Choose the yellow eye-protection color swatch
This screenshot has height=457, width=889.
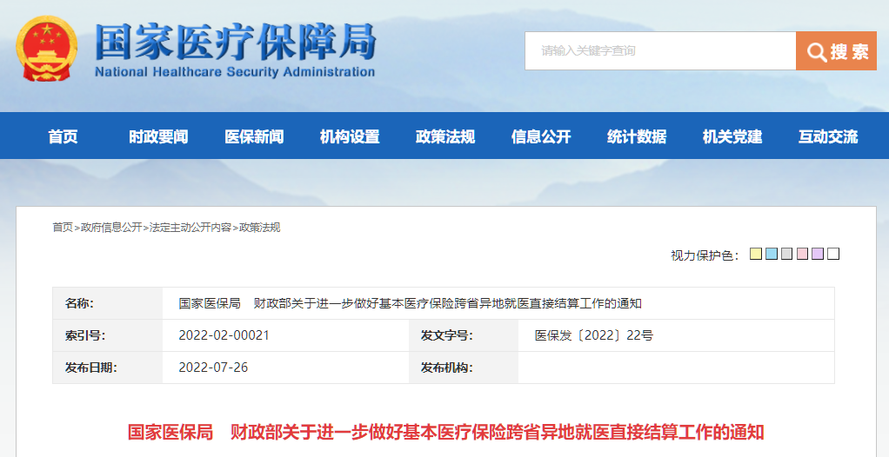[x=756, y=254]
